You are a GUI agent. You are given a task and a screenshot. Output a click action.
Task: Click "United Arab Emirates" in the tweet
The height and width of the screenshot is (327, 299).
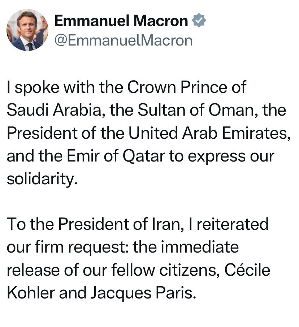pos(208,133)
